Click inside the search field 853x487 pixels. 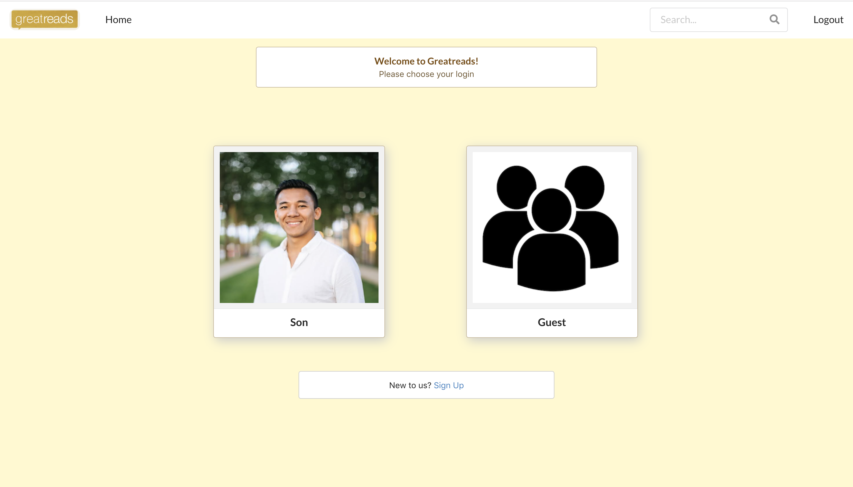703,20
